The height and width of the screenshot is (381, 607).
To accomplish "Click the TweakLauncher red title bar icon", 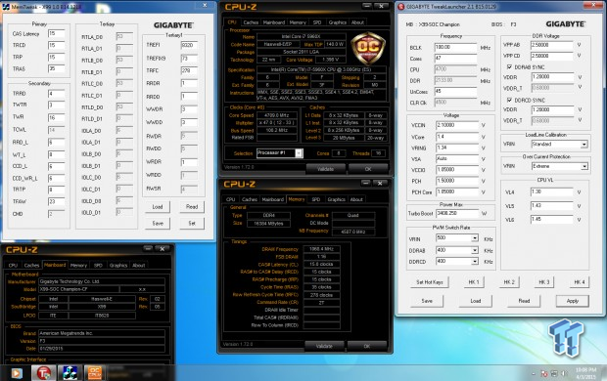I will [x=401, y=6].
